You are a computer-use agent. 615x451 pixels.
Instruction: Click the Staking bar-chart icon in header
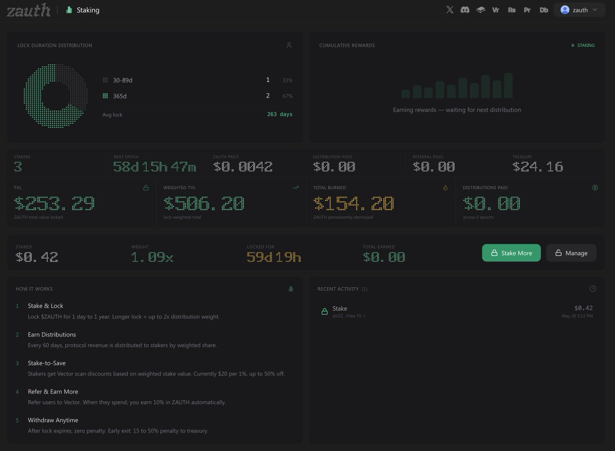[x=69, y=10]
